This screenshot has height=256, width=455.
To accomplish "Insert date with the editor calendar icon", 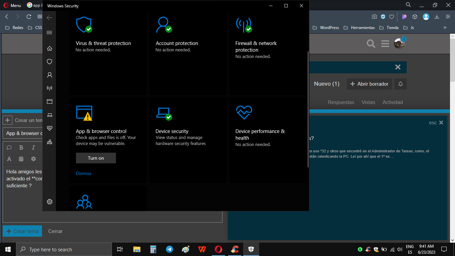I will pyautogui.click(x=21, y=159).
